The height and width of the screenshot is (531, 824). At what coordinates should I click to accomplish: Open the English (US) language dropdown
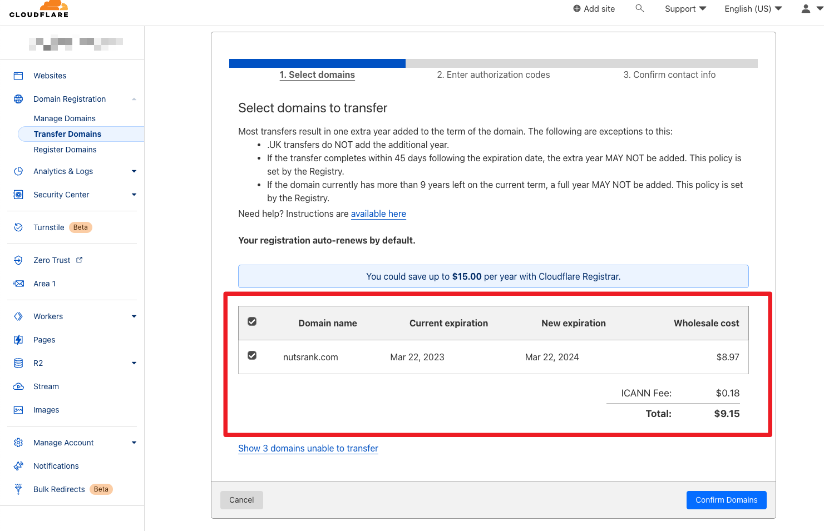click(x=753, y=9)
